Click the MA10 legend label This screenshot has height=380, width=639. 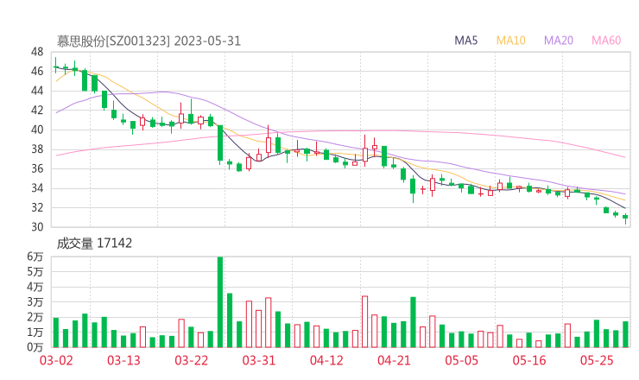click(x=510, y=41)
